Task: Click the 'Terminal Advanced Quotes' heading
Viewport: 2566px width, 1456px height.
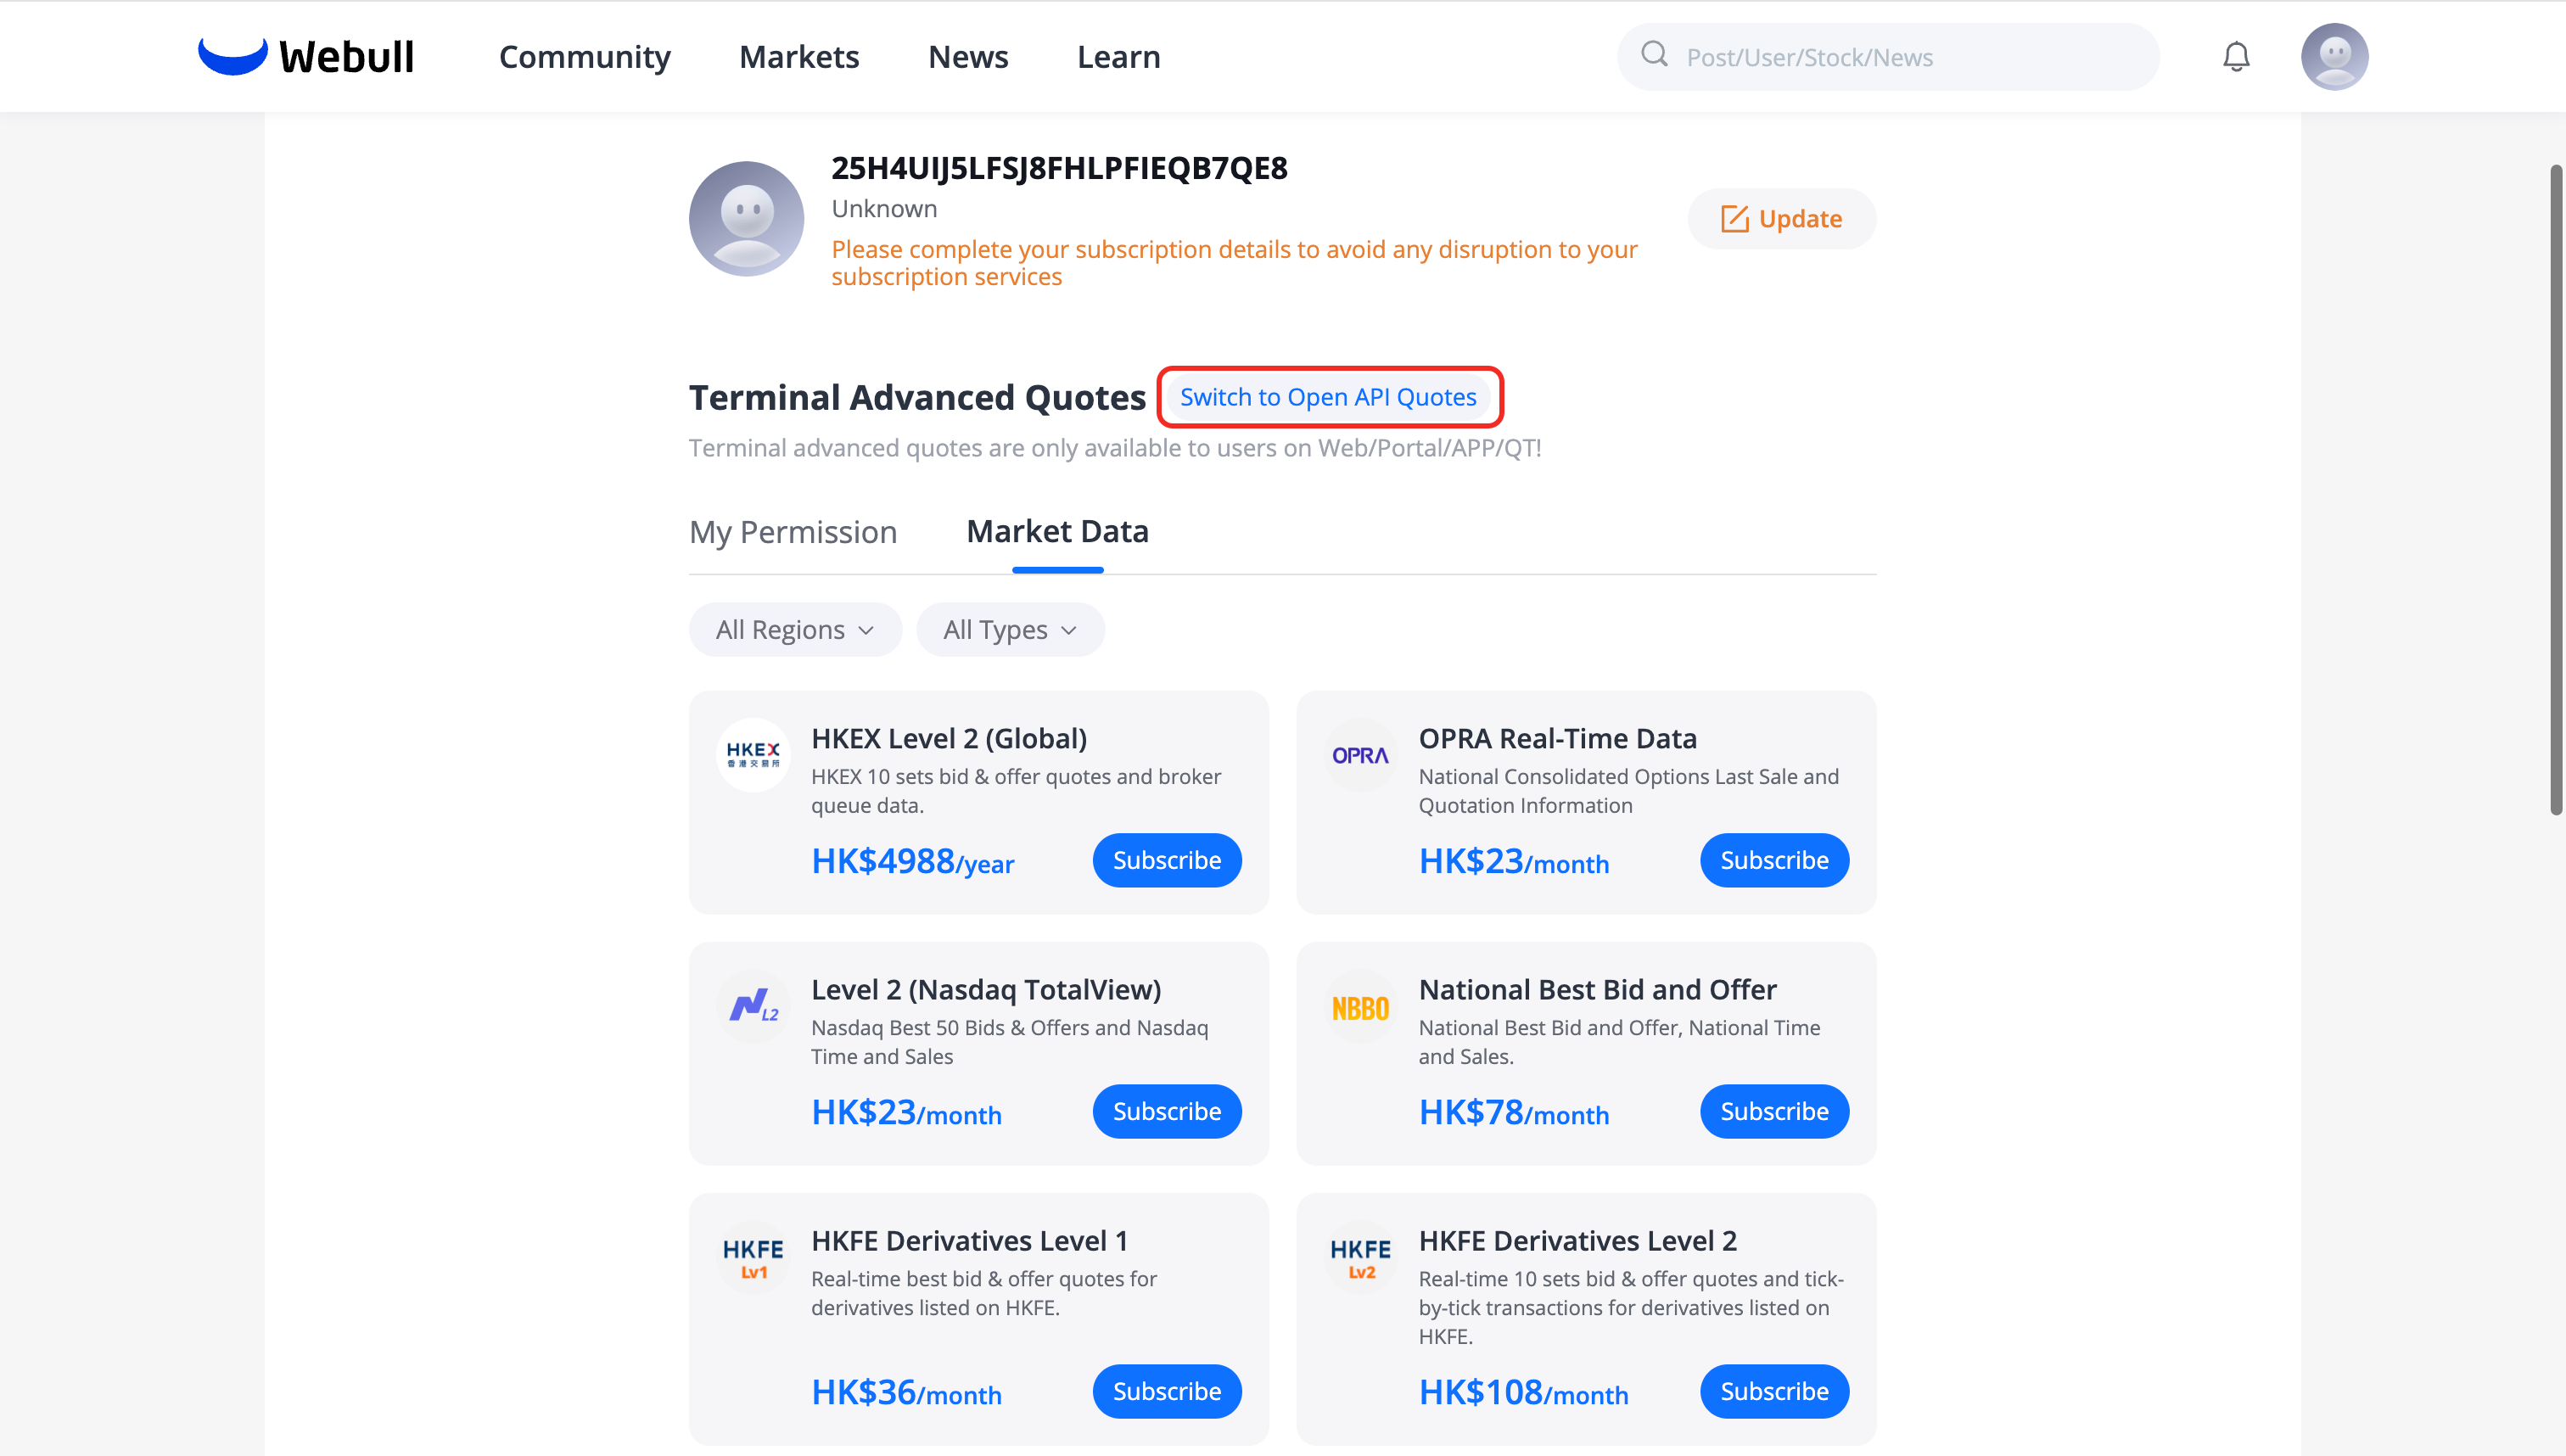Action: [x=917, y=398]
